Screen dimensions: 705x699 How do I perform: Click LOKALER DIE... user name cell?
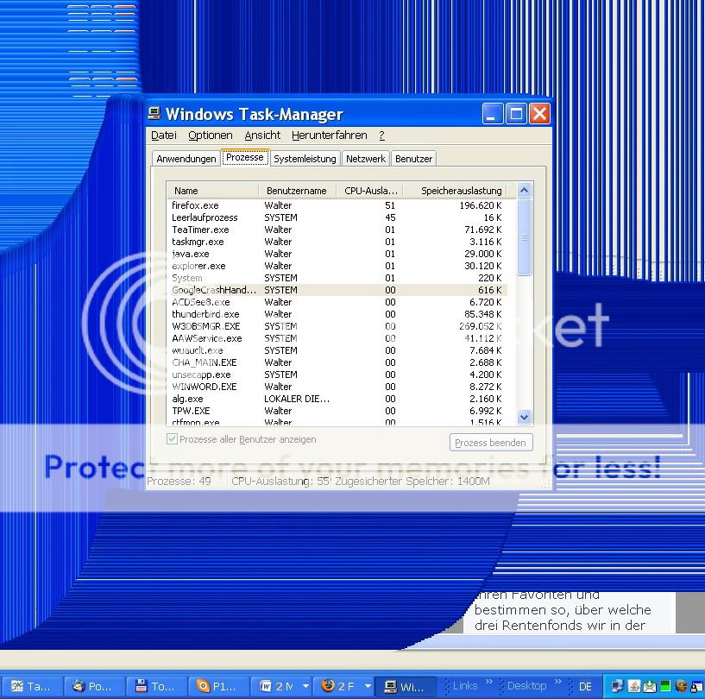297,400
